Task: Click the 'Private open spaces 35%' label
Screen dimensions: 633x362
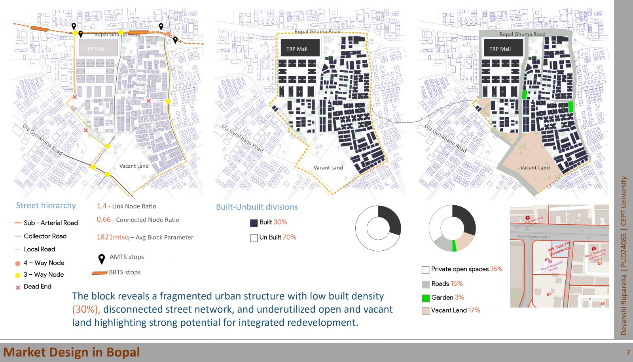Action: pyautogui.click(x=467, y=269)
